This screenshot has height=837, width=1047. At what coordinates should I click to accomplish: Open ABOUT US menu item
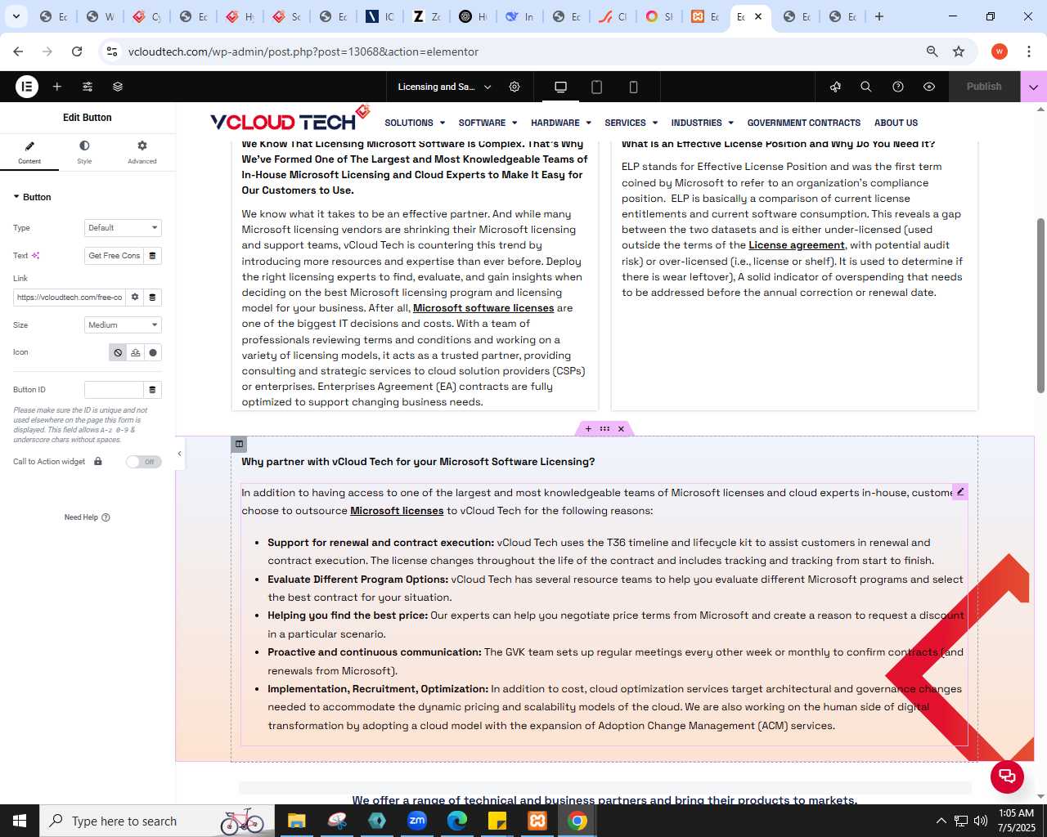coord(896,123)
